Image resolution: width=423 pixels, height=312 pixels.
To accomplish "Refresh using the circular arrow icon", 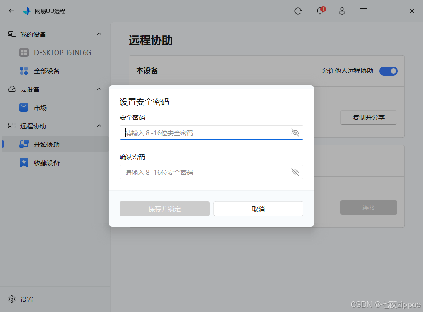I will pos(298,11).
